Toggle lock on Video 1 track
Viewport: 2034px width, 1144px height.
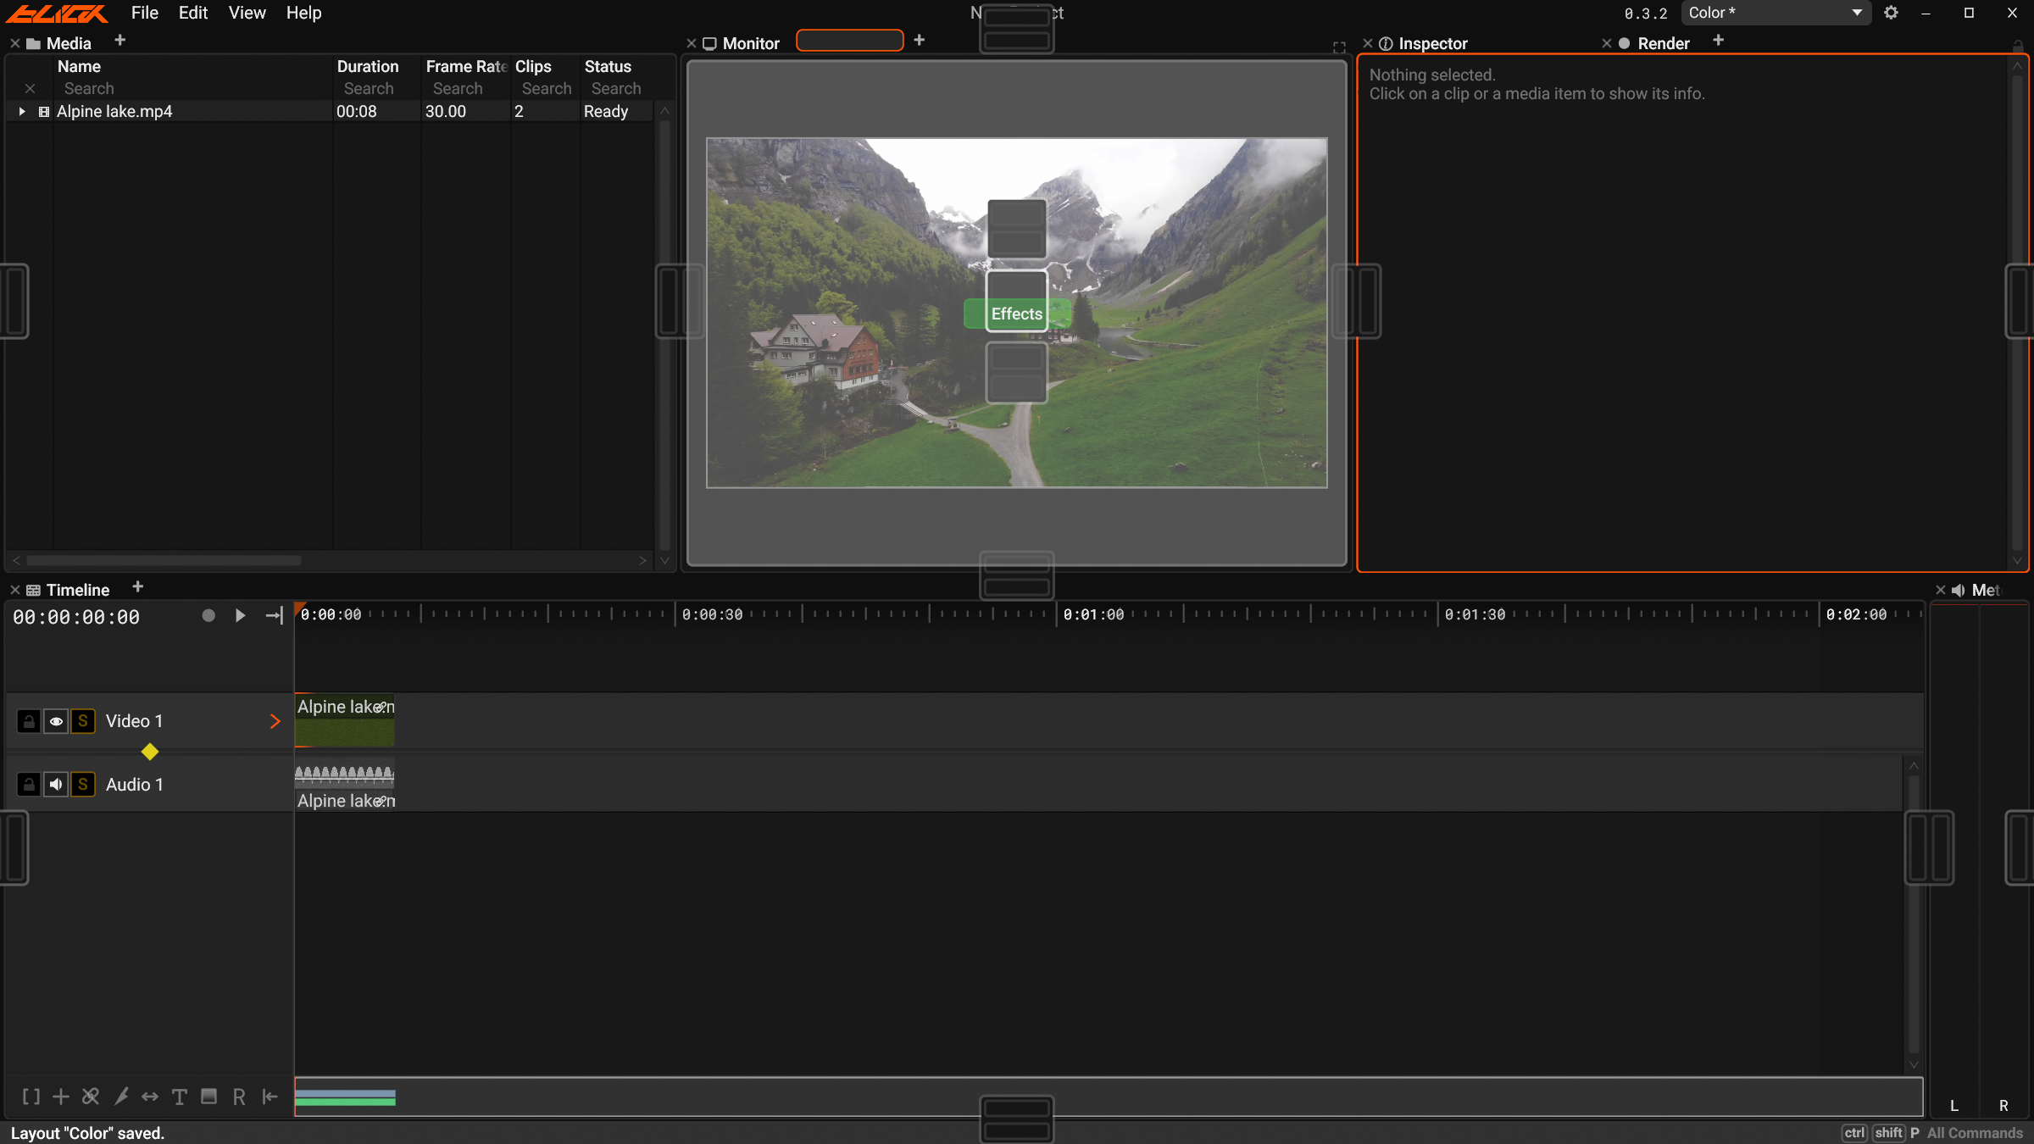(28, 721)
